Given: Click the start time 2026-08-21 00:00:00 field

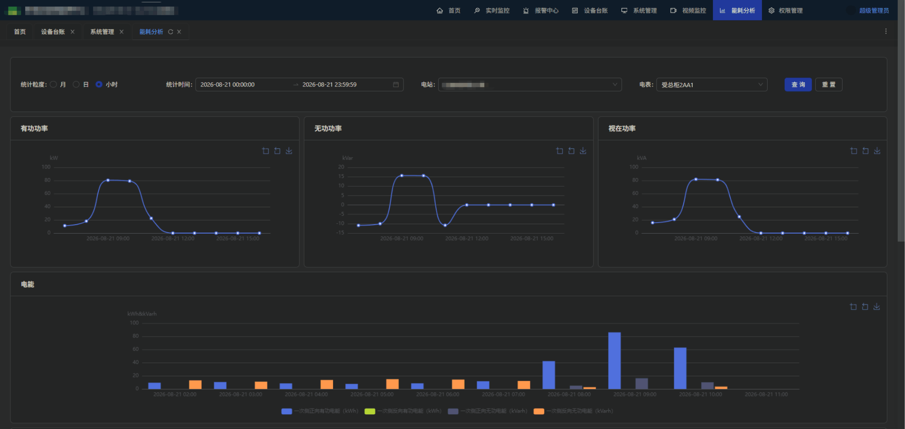Looking at the screenshot, I should click(x=242, y=85).
